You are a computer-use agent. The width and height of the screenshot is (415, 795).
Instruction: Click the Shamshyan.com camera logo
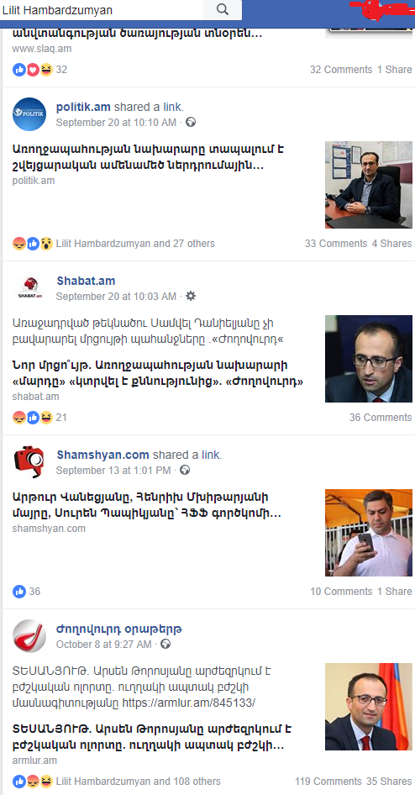29,461
